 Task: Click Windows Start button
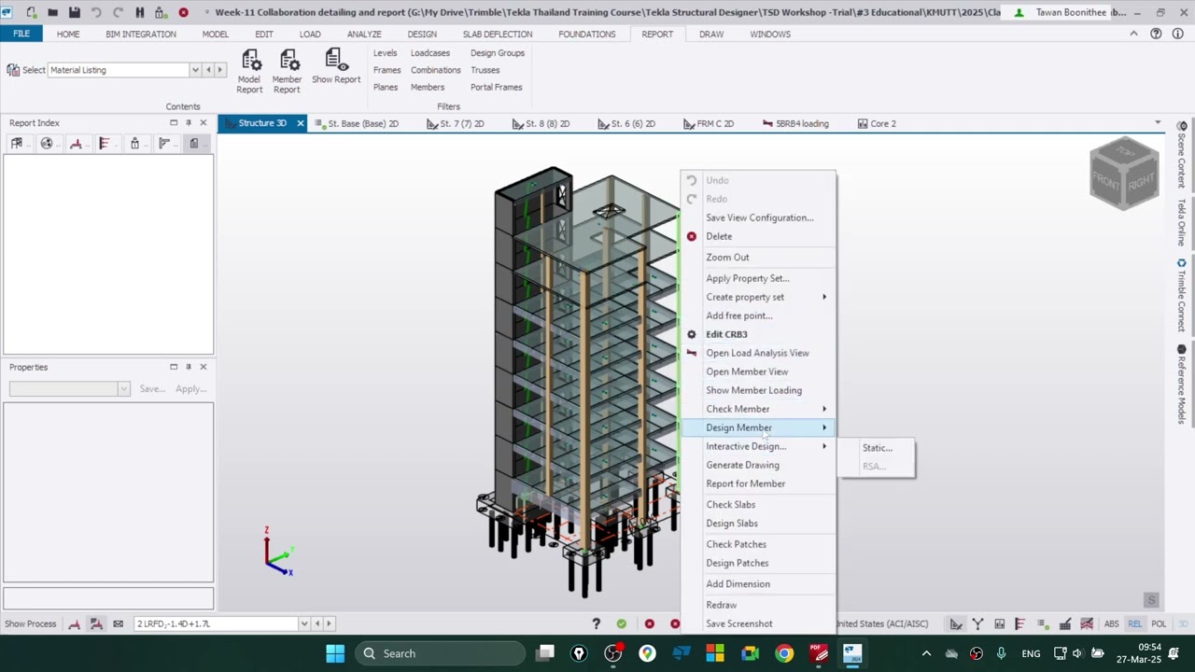point(335,653)
